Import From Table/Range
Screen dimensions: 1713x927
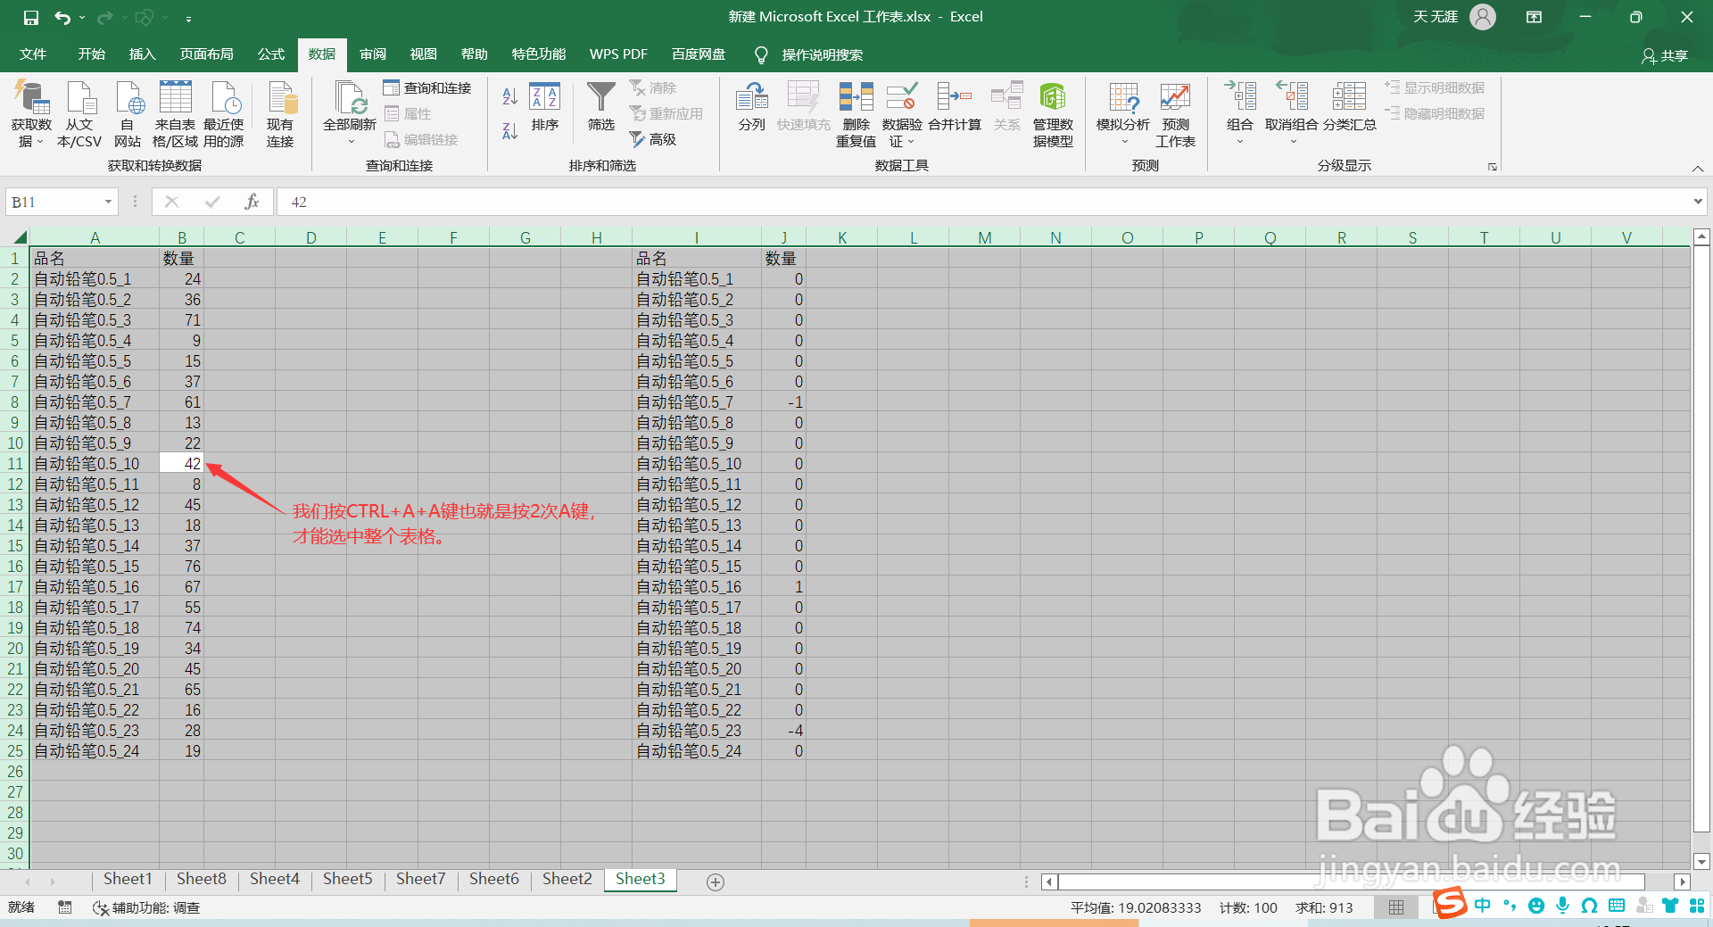click(175, 114)
